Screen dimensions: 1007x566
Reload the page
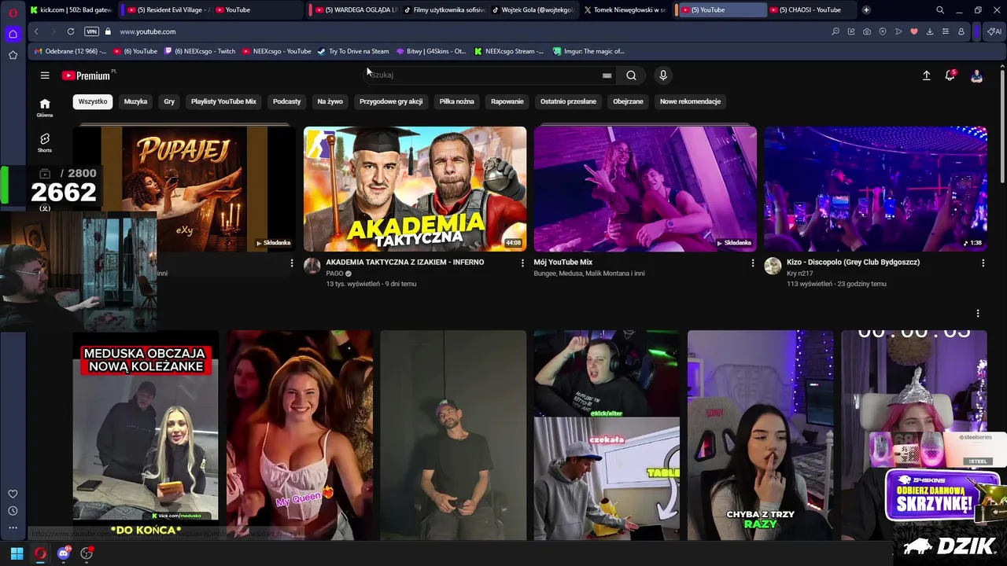point(71,31)
